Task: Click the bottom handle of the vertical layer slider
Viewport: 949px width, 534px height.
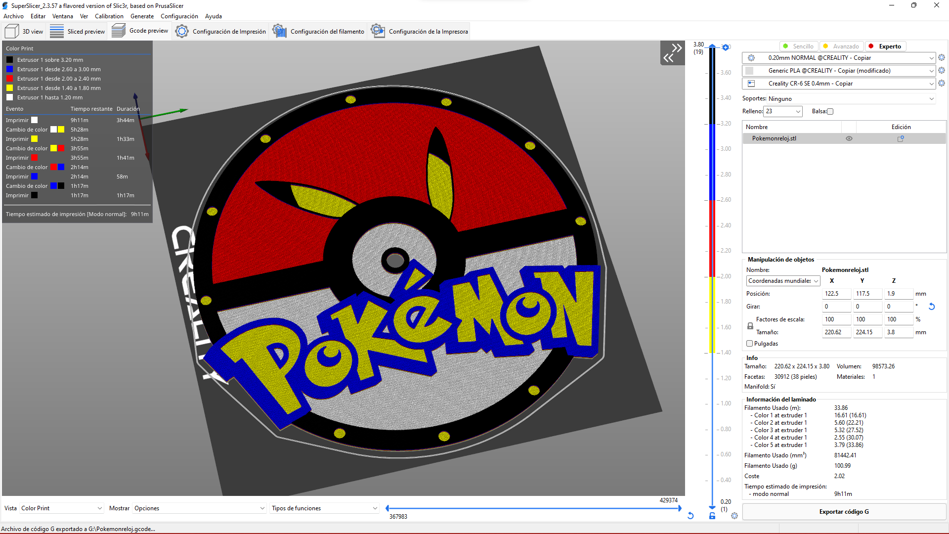Action: pyautogui.click(x=712, y=508)
